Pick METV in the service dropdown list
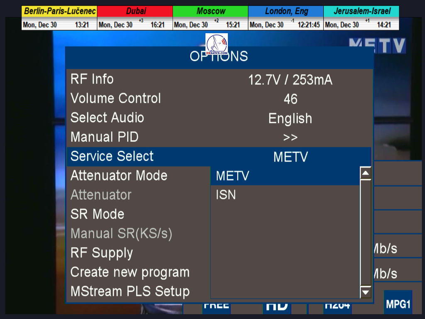The width and height of the screenshot is (425, 319). pyautogui.click(x=232, y=176)
